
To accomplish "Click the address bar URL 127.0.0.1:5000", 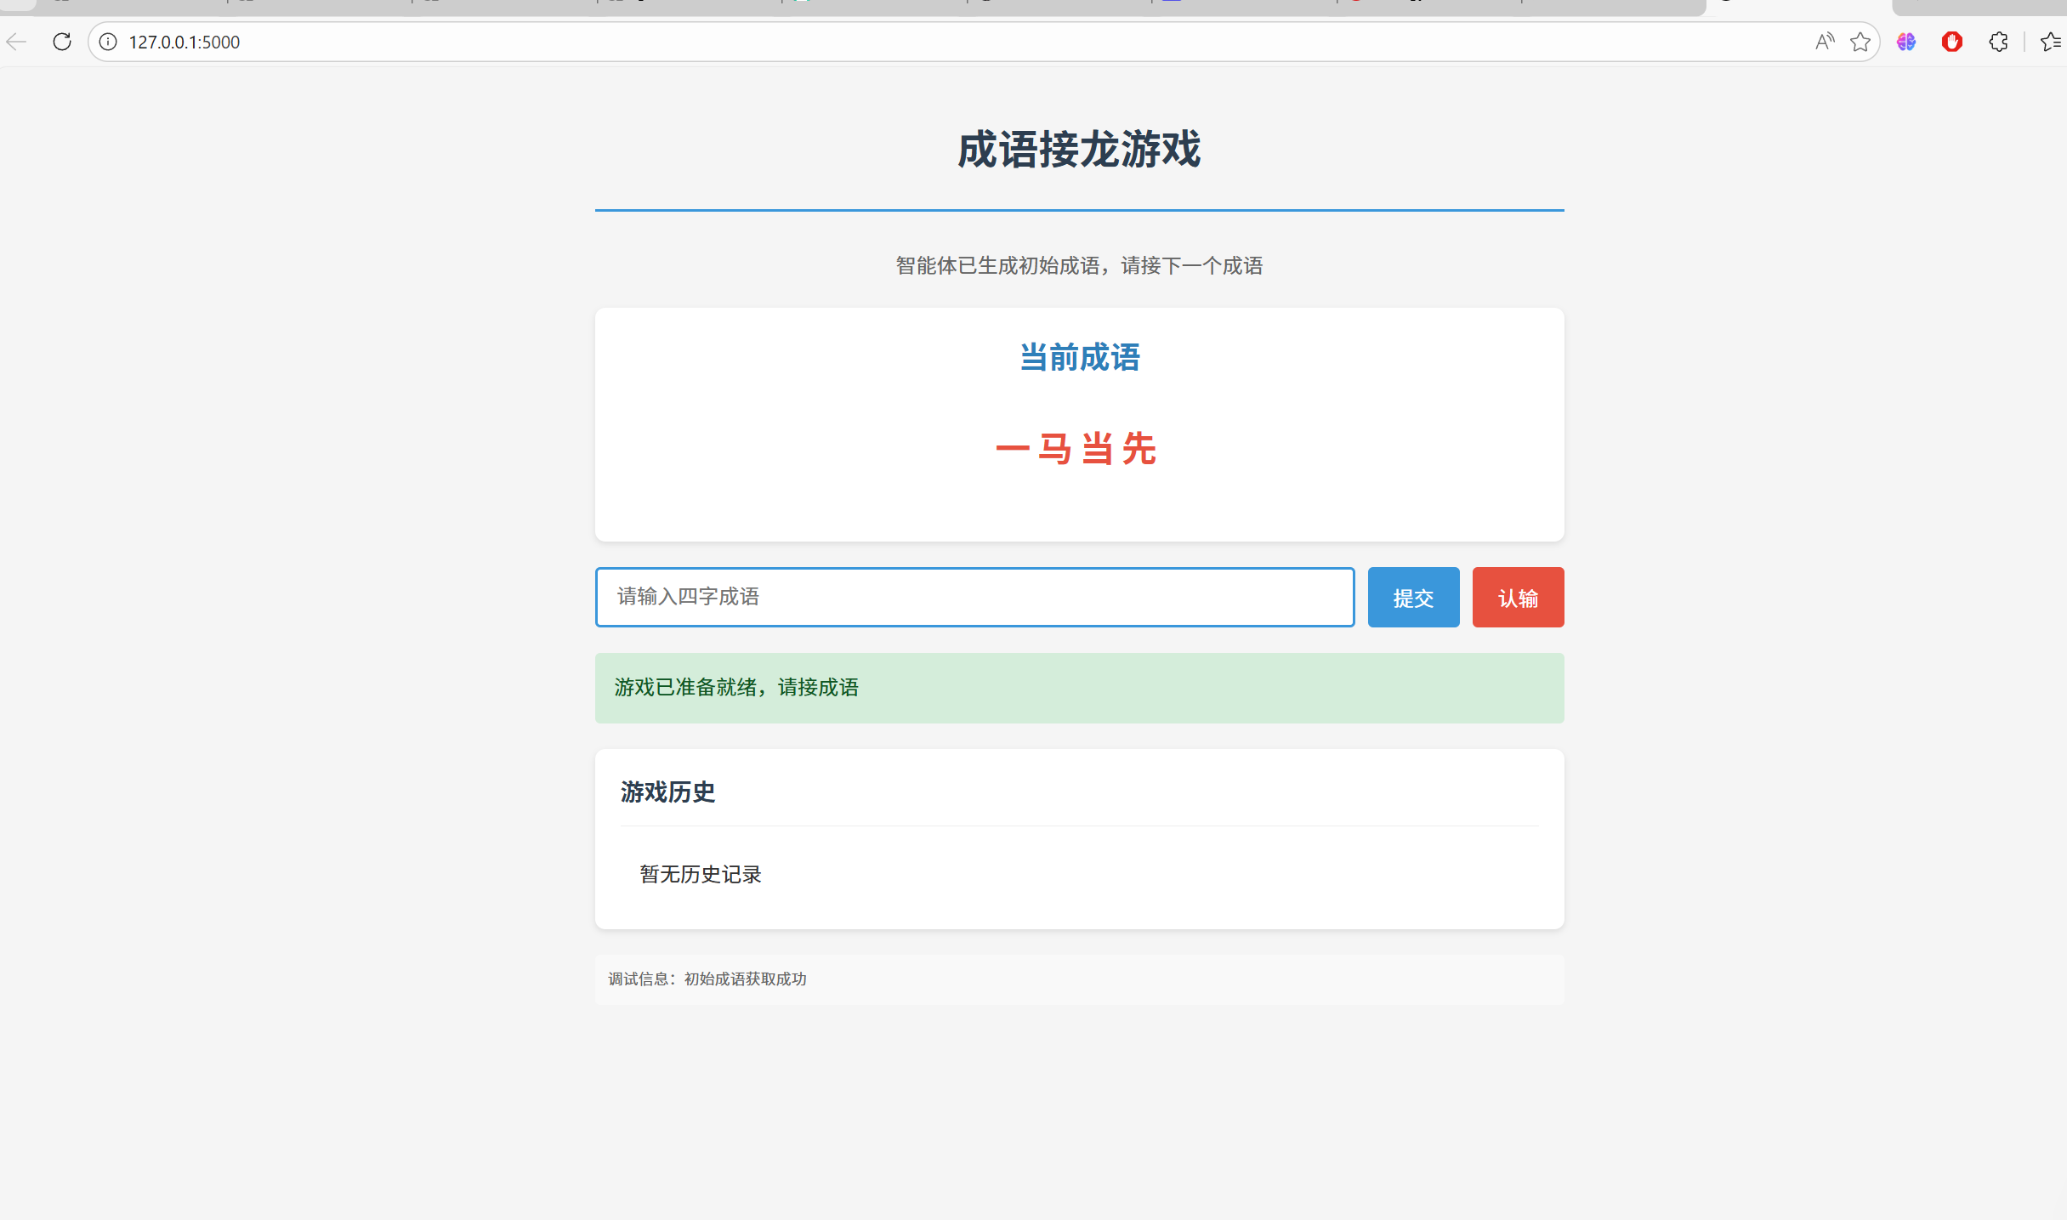I will pyautogui.click(x=185, y=43).
